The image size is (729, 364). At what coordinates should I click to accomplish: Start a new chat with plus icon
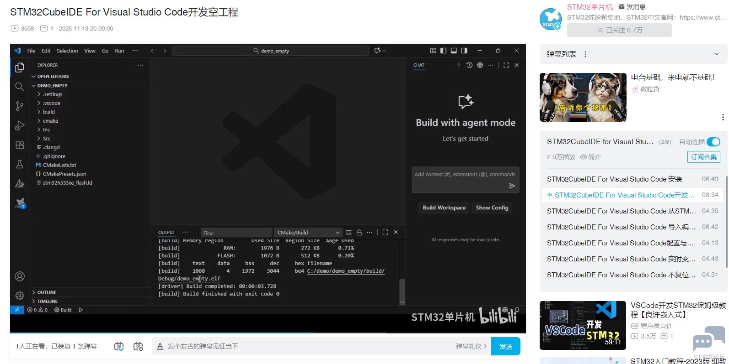point(459,65)
